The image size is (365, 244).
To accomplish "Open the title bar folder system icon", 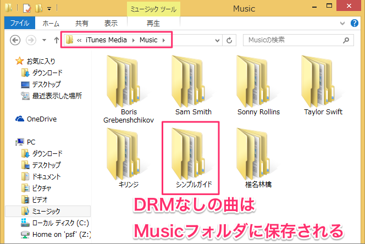I will click(9, 8).
